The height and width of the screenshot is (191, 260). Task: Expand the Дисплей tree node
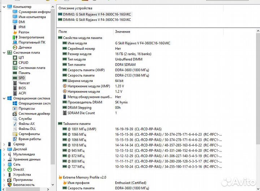click(4, 149)
